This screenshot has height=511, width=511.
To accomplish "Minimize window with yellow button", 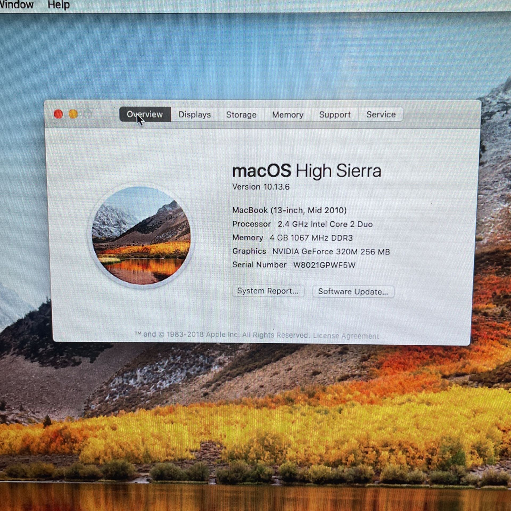I will 73,114.
